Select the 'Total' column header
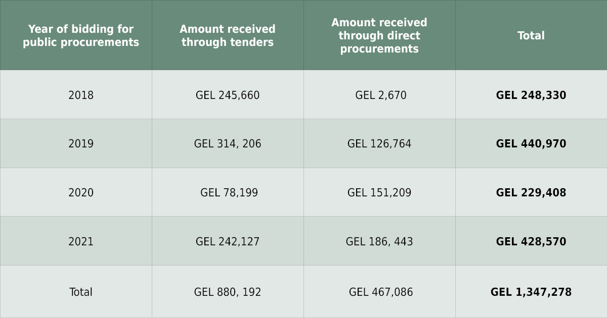This screenshot has height=318, width=607. 531,36
